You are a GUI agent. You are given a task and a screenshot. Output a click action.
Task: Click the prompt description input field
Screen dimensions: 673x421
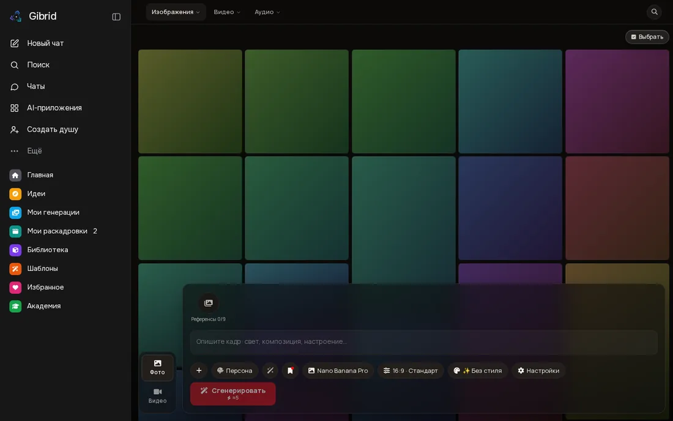(423, 342)
